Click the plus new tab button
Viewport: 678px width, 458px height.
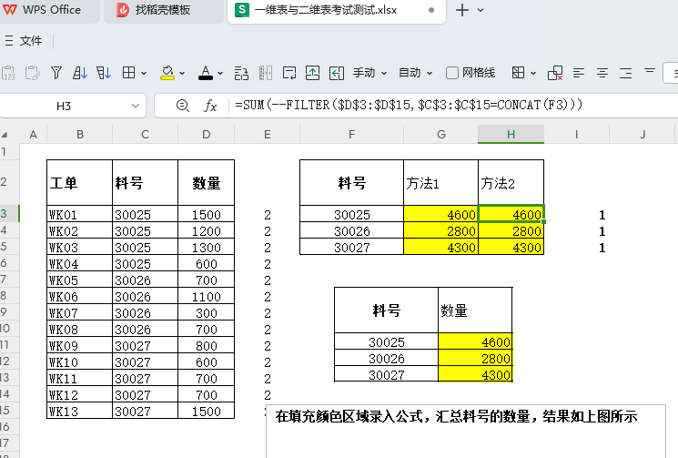462,10
